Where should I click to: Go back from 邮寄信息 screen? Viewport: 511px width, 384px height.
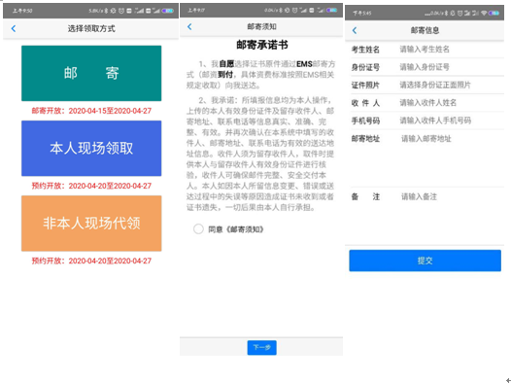(x=355, y=30)
